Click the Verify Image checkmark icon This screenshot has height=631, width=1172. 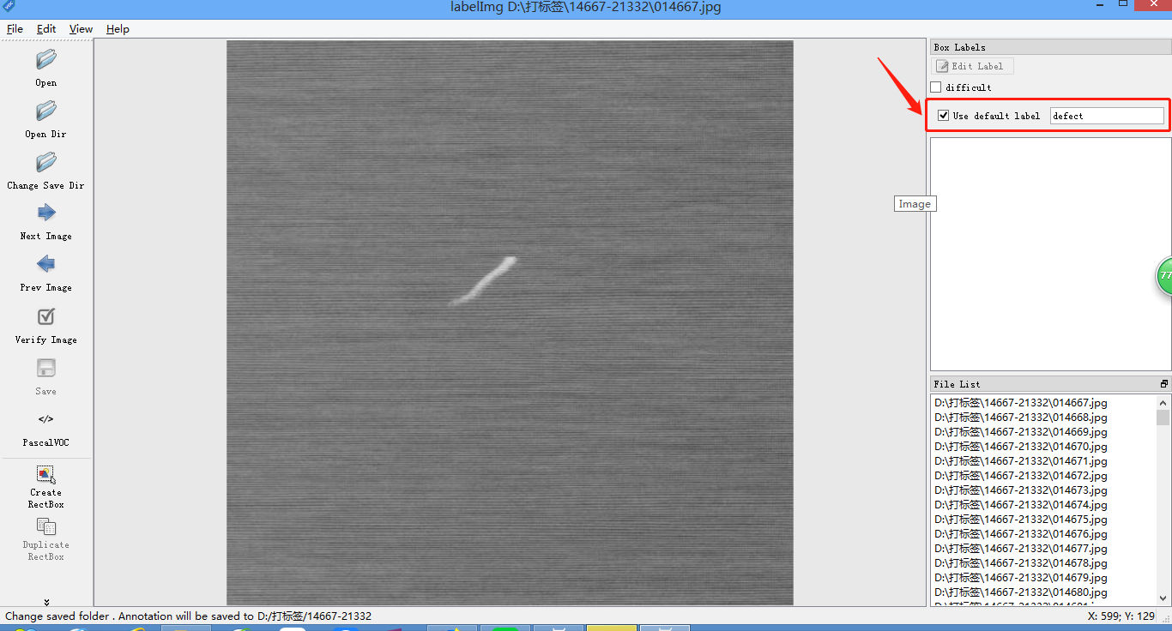tap(46, 316)
